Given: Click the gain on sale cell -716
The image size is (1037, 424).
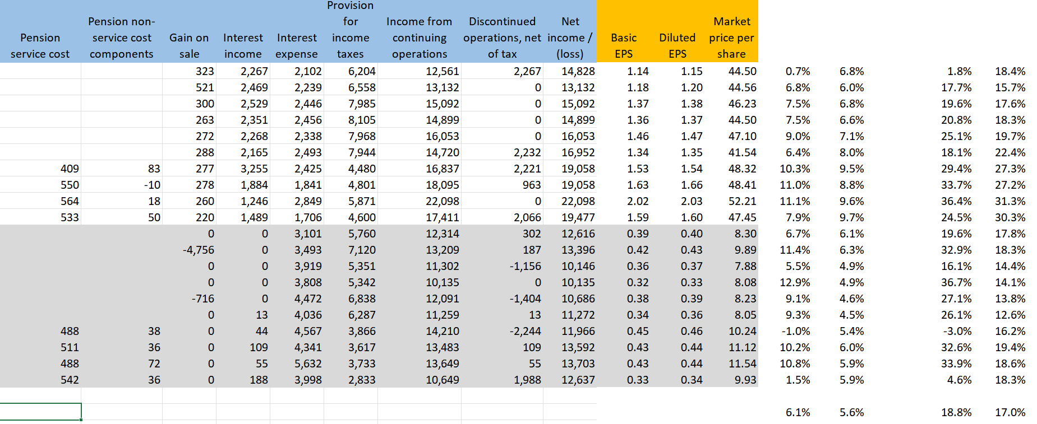Looking at the screenshot, I should coord(203,299).
